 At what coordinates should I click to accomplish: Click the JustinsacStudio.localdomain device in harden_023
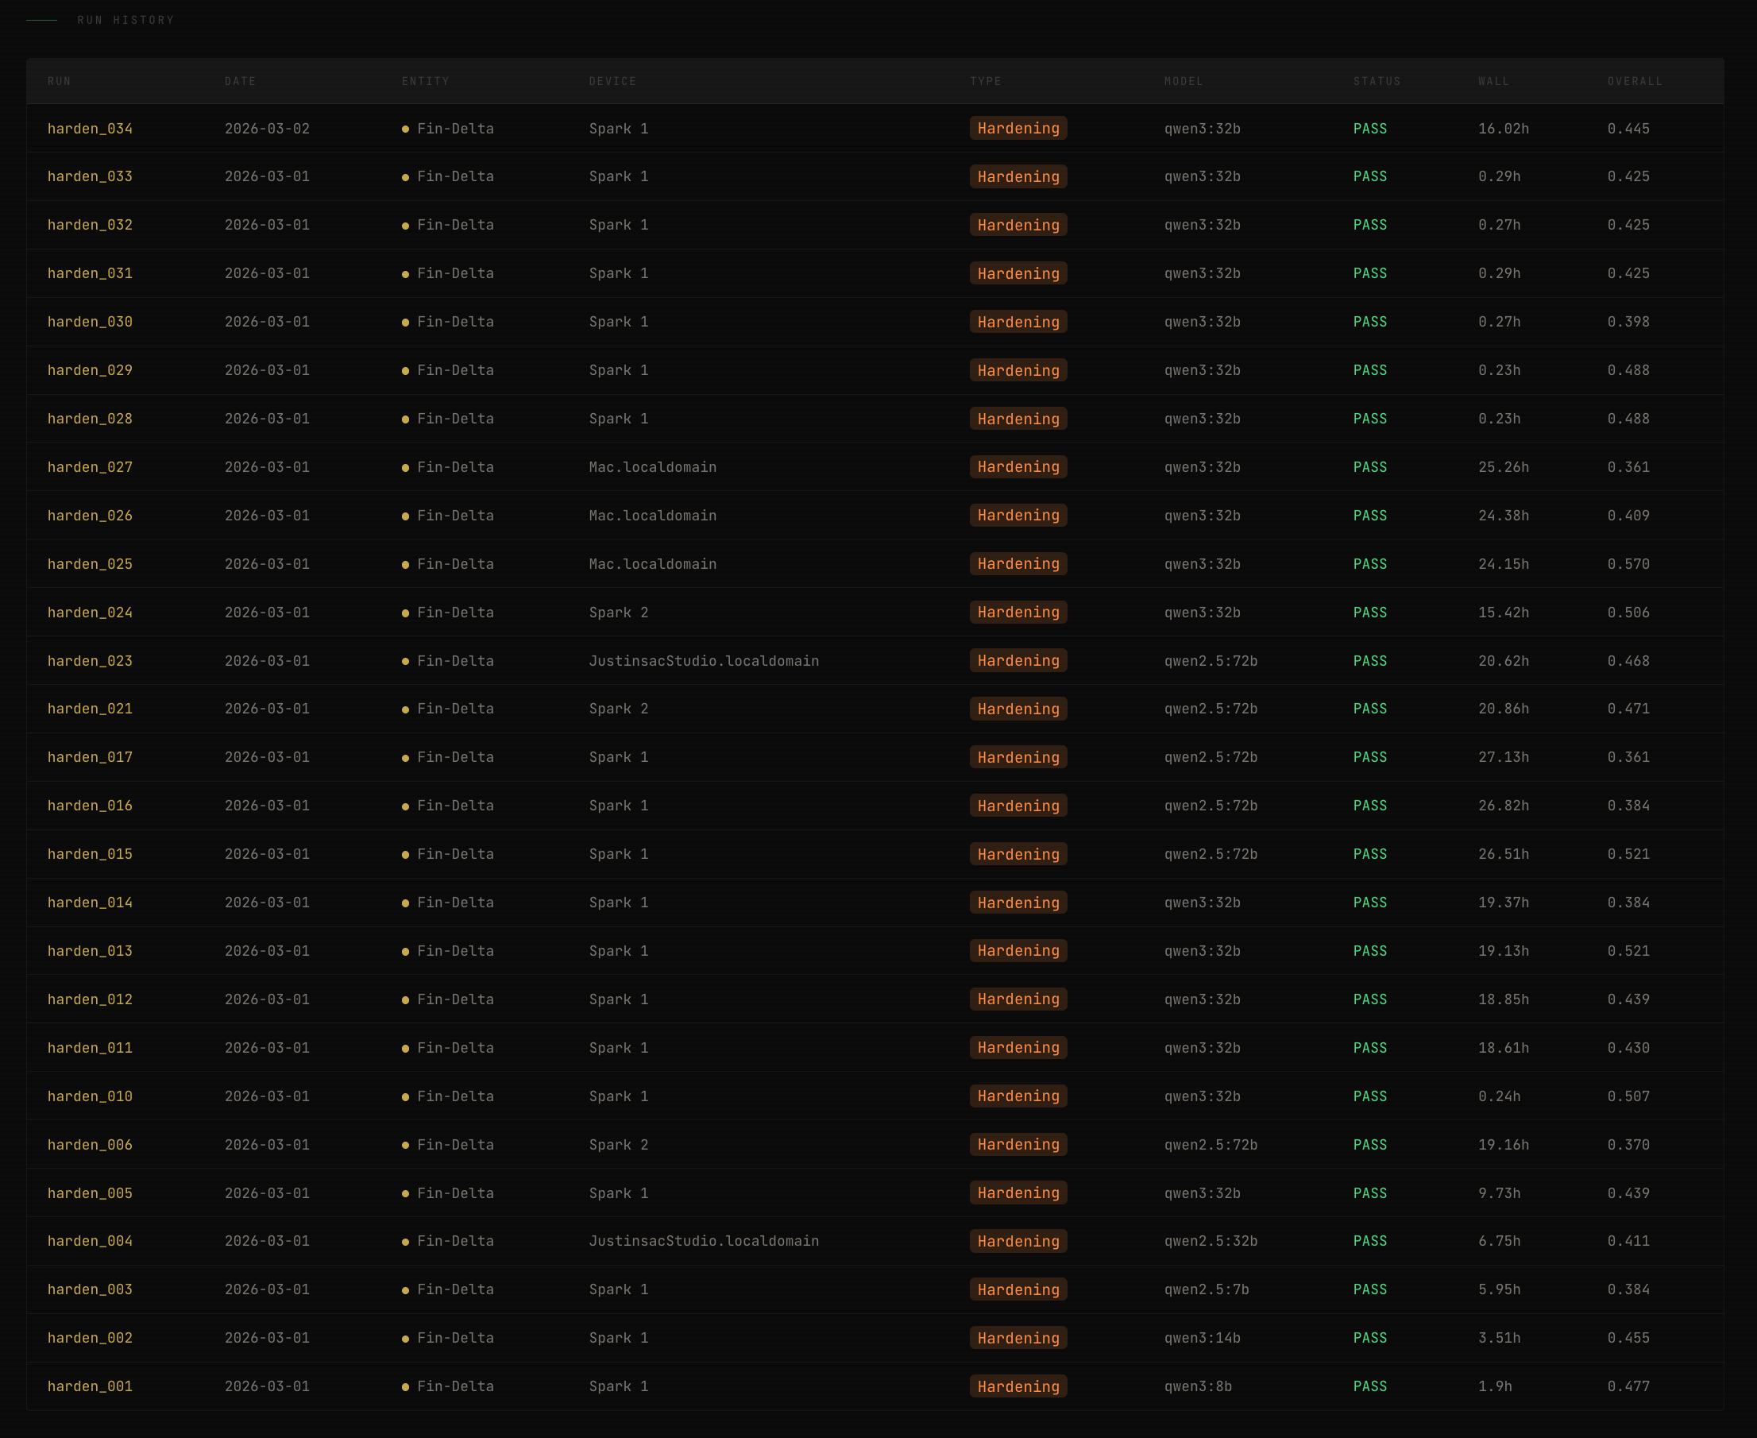click(703, 661)
